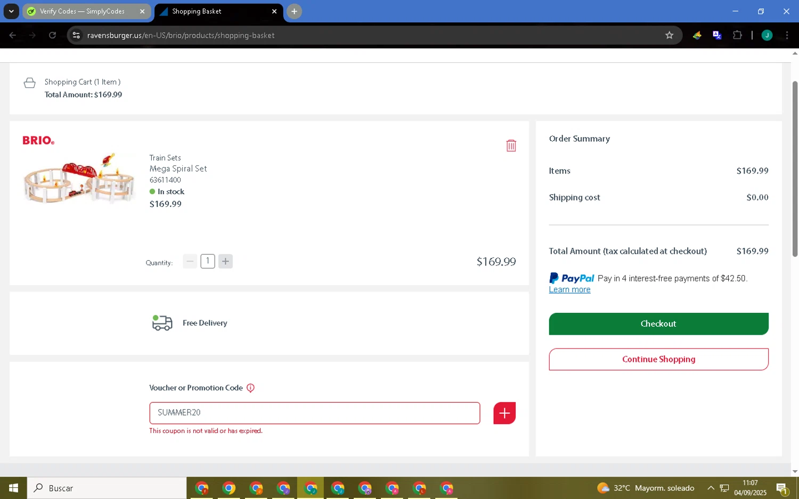
Task: Click the Free Delivery truck icon
Action: (162, 323)
